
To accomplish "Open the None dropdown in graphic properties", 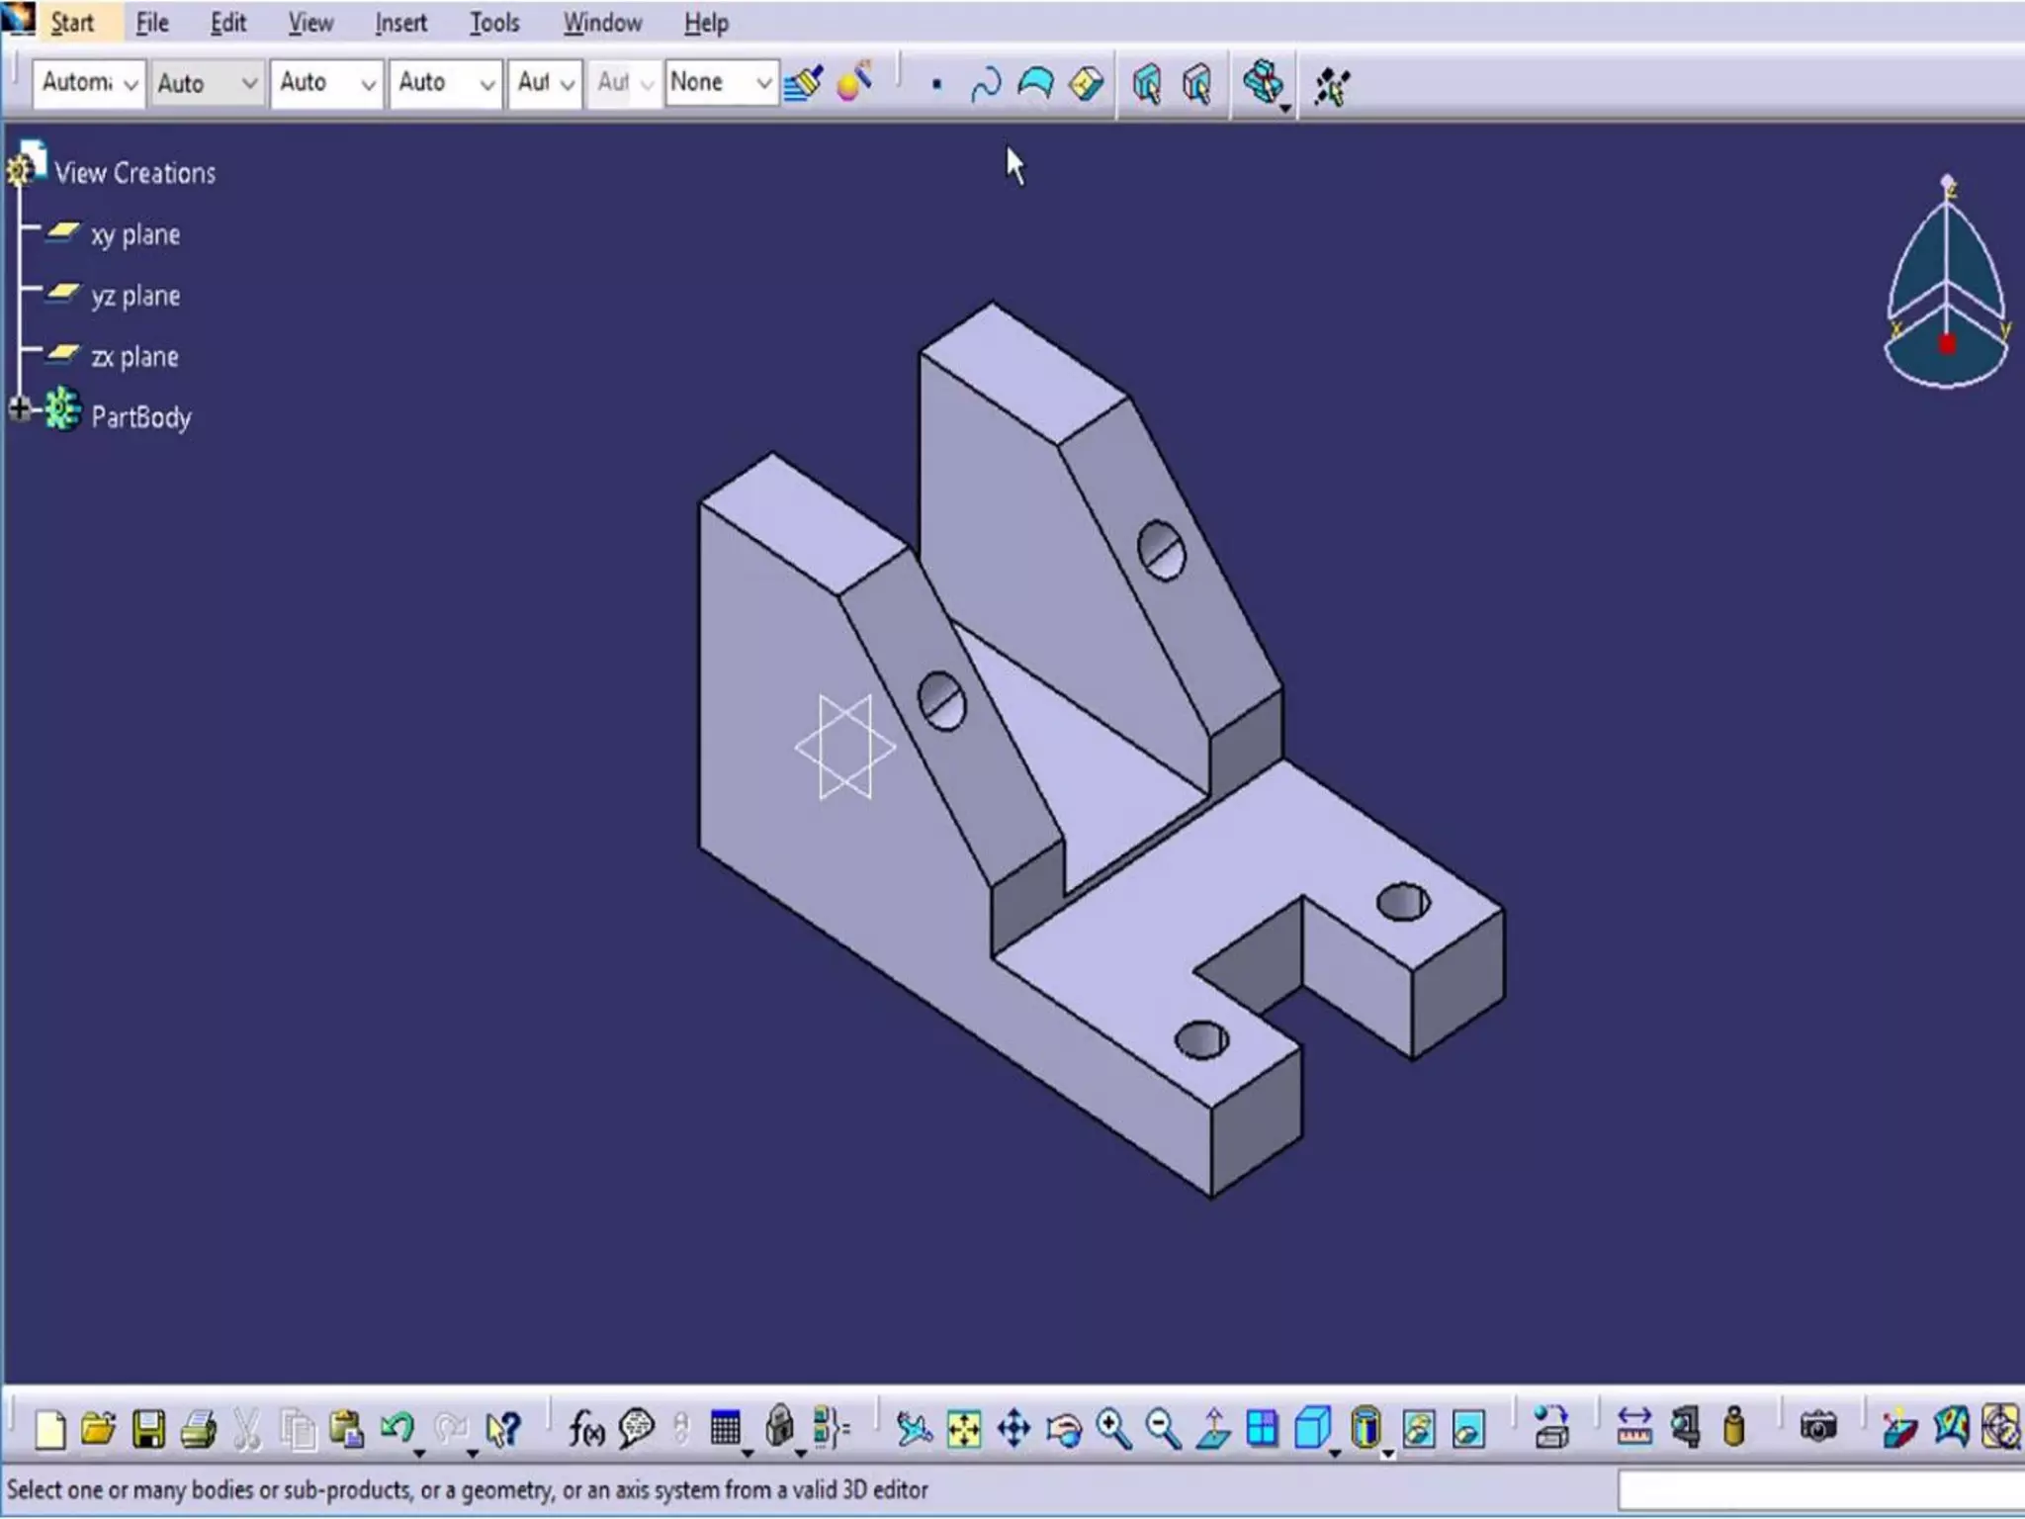I will pyautogui.click(x=762, y=83).
